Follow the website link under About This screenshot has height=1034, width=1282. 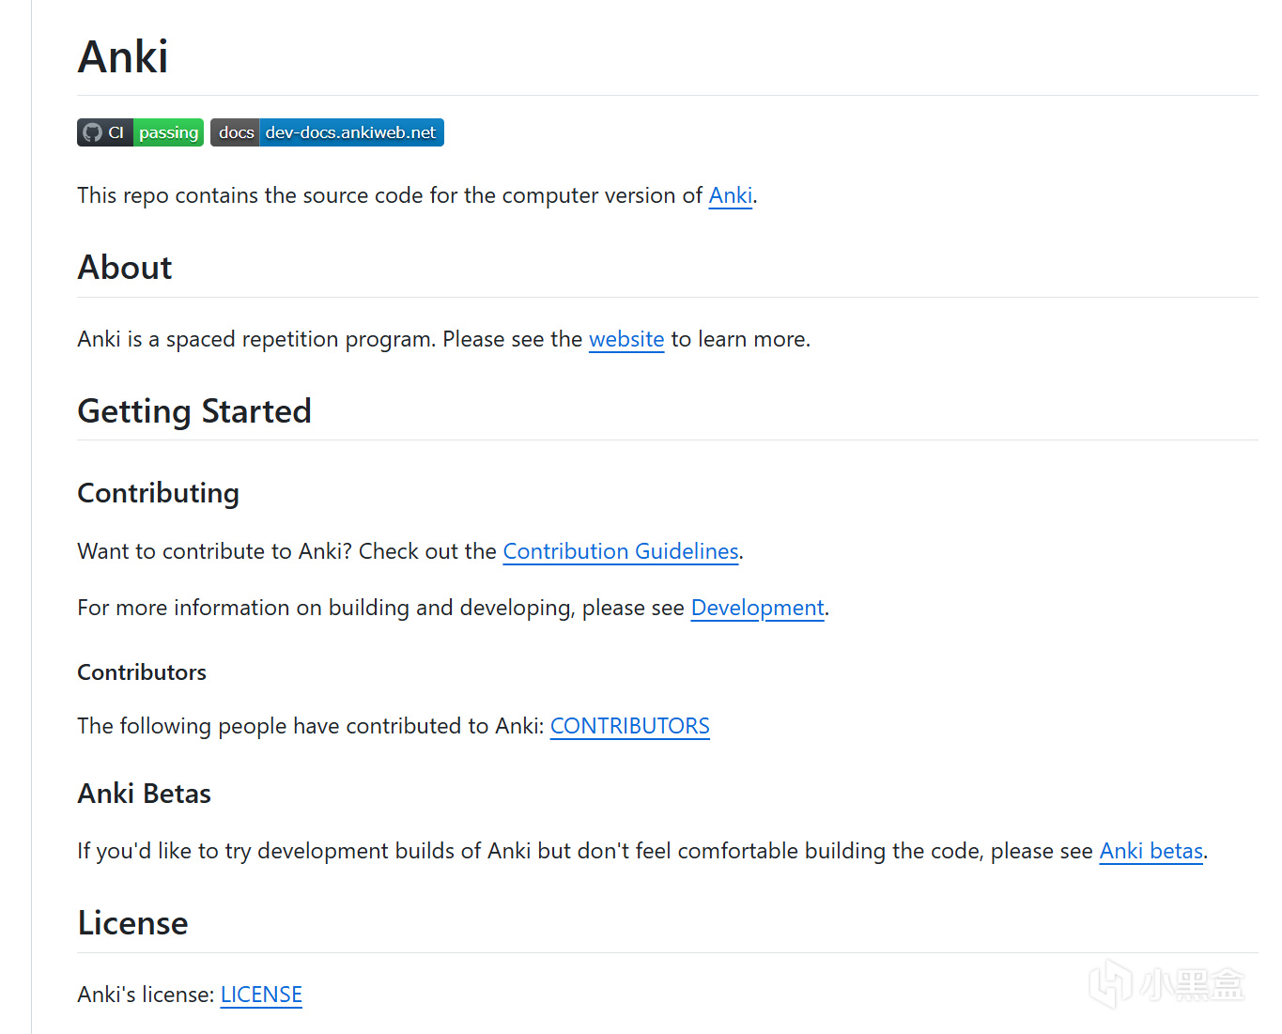point(626,339)
